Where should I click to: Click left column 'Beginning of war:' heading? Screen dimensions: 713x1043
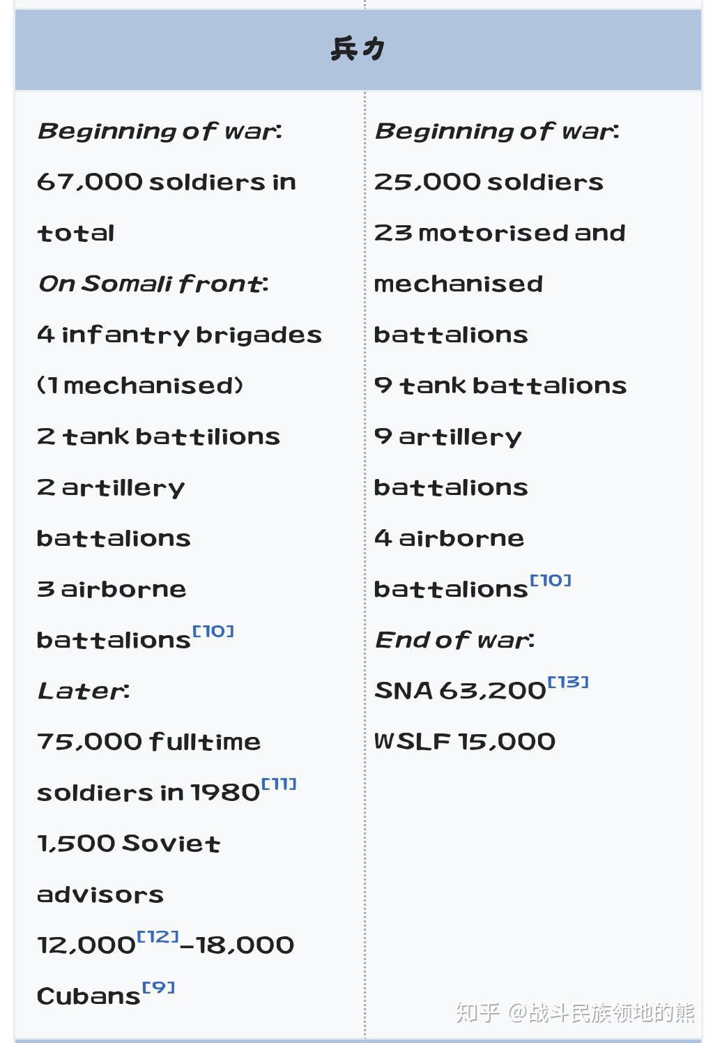click(x=160, y=131)
